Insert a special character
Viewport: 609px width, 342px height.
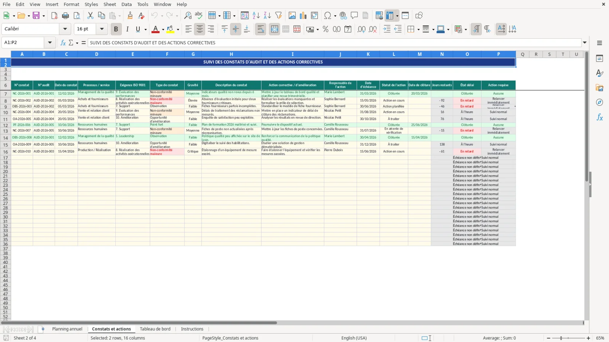(x=327, y=16)
